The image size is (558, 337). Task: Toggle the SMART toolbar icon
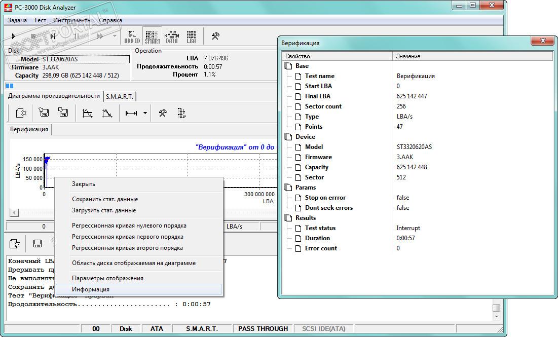pos(152,36)
